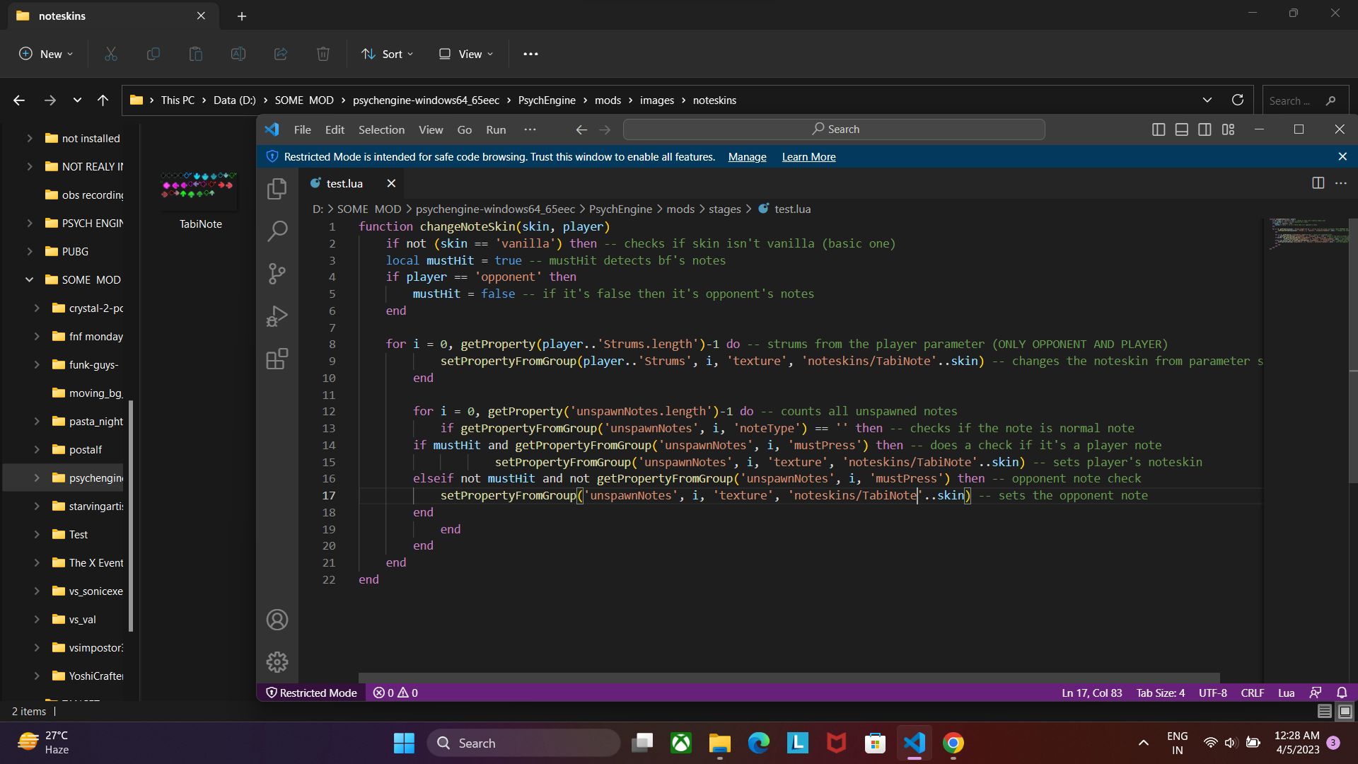This screenshot has height=764, width=1358.
Task: Click the Windows Start button
Action: 404,743
